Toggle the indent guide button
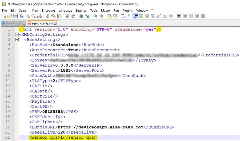 tap(135, 16)
